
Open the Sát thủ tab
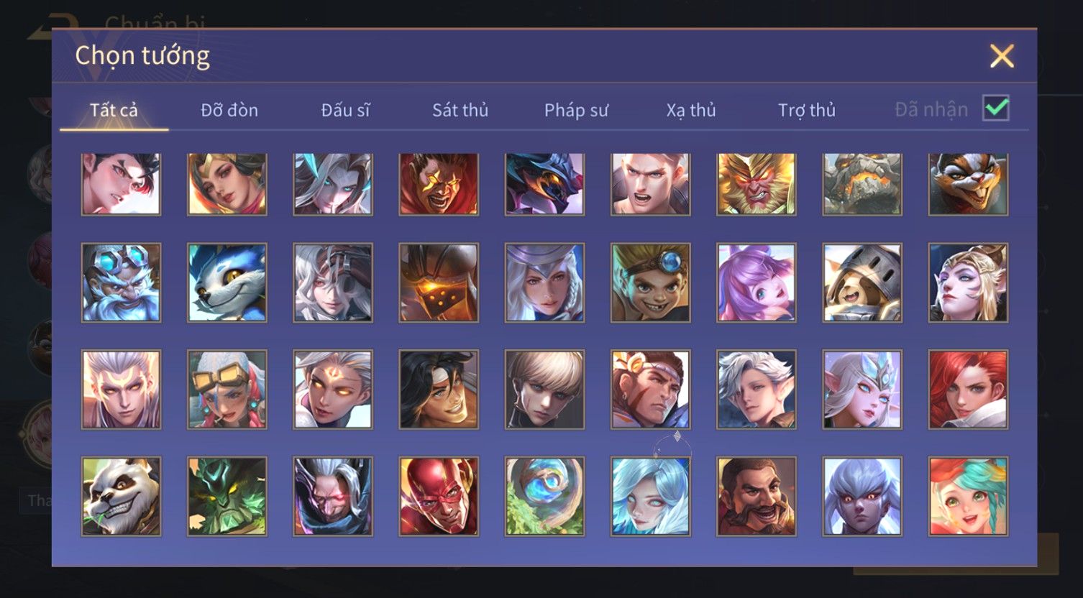[460, 110]
